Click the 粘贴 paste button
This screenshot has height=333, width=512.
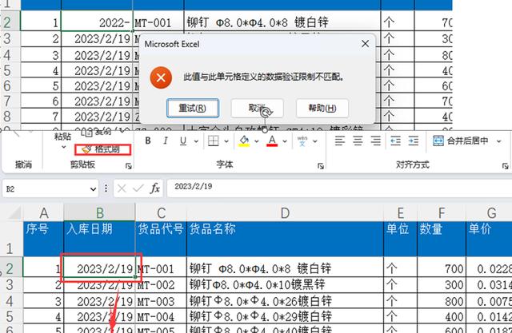[x=62, y=137]
